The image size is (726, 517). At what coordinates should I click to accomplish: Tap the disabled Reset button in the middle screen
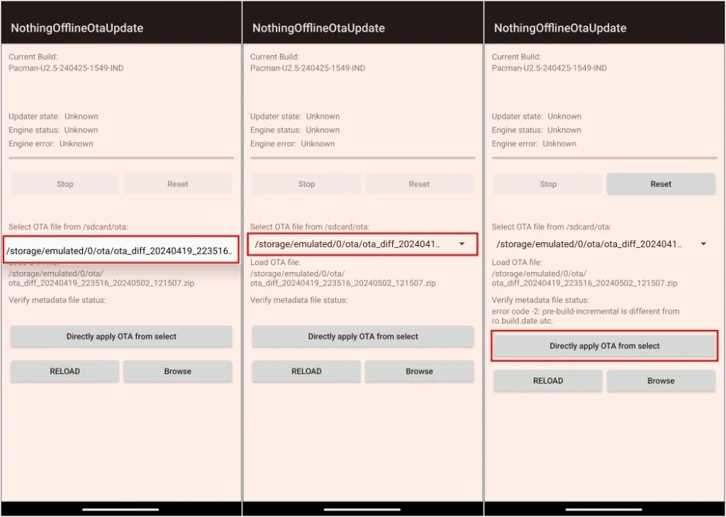coord(419,184)
